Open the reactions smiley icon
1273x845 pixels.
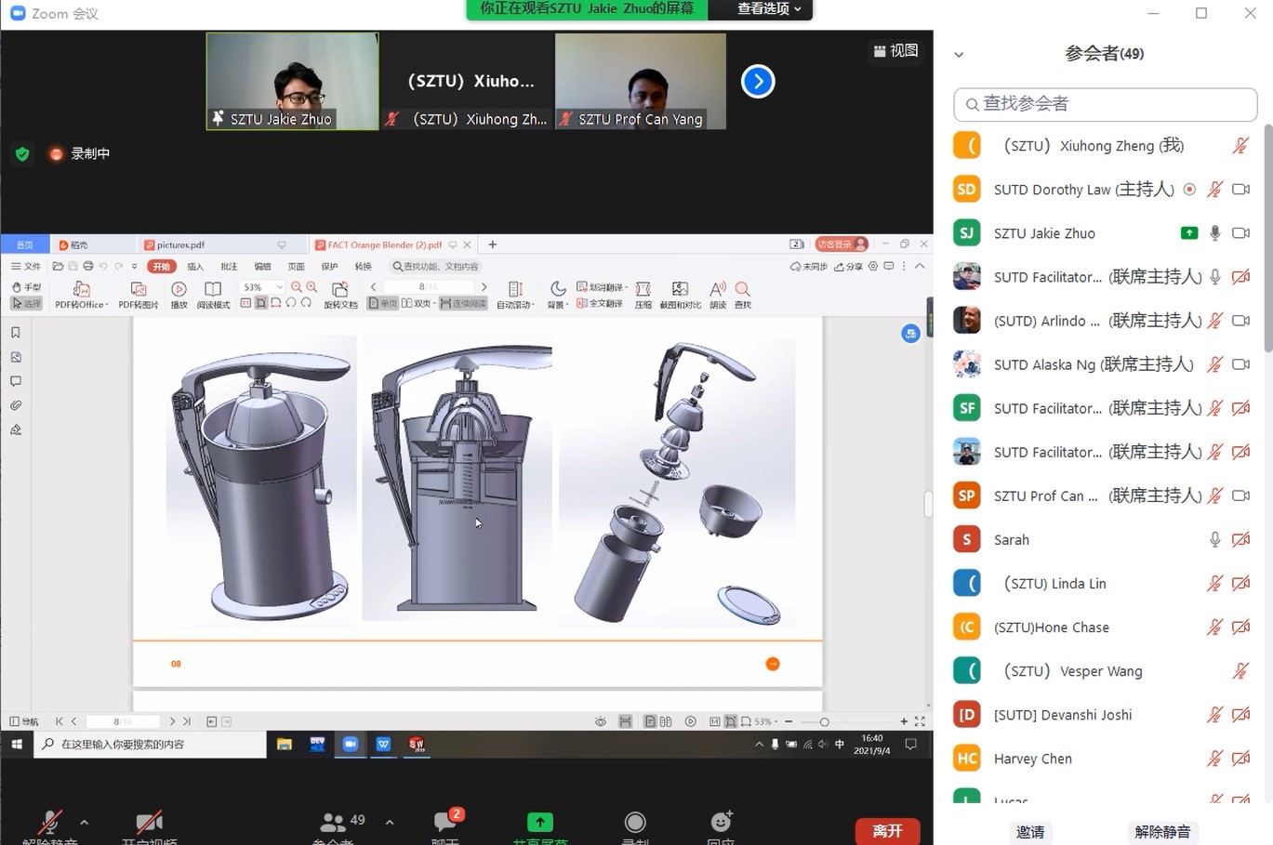721,824
